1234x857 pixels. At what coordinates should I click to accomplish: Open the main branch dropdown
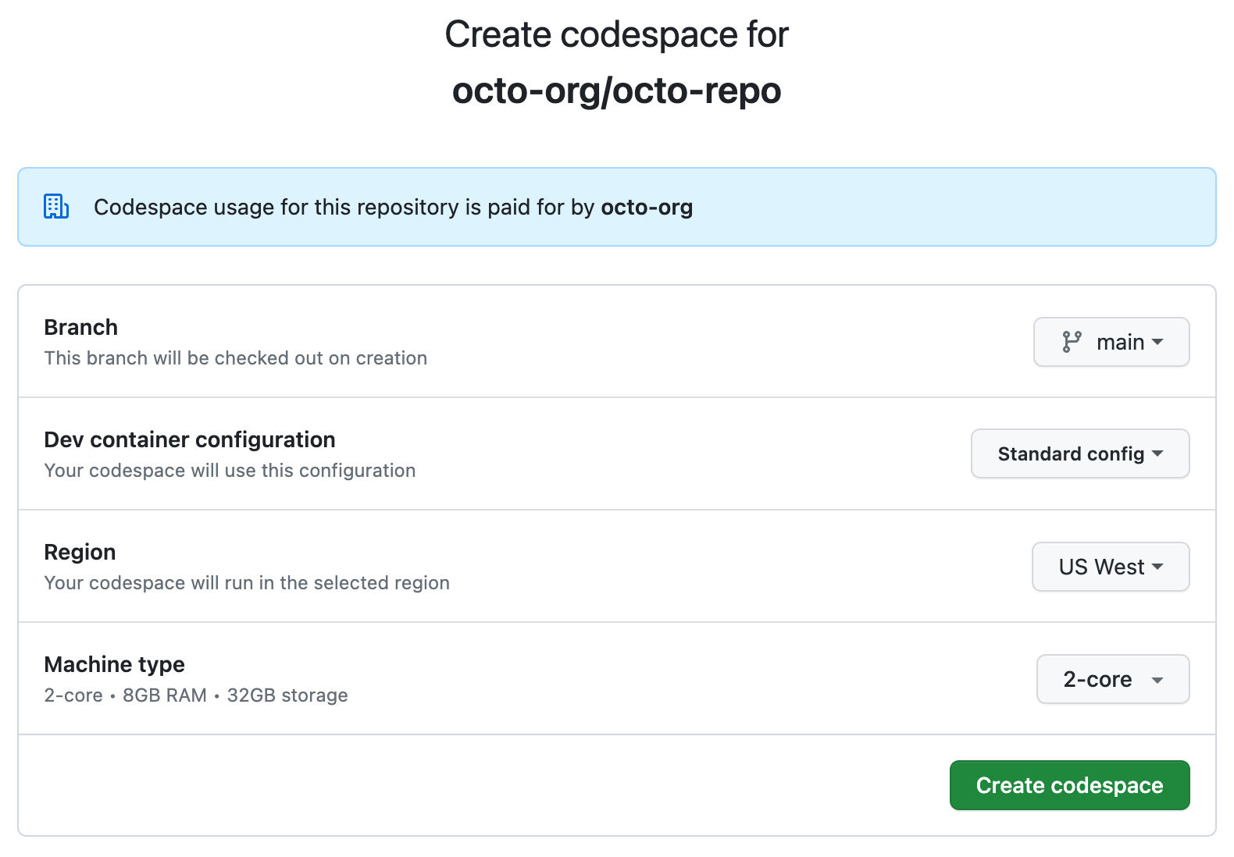(1111, 342)
